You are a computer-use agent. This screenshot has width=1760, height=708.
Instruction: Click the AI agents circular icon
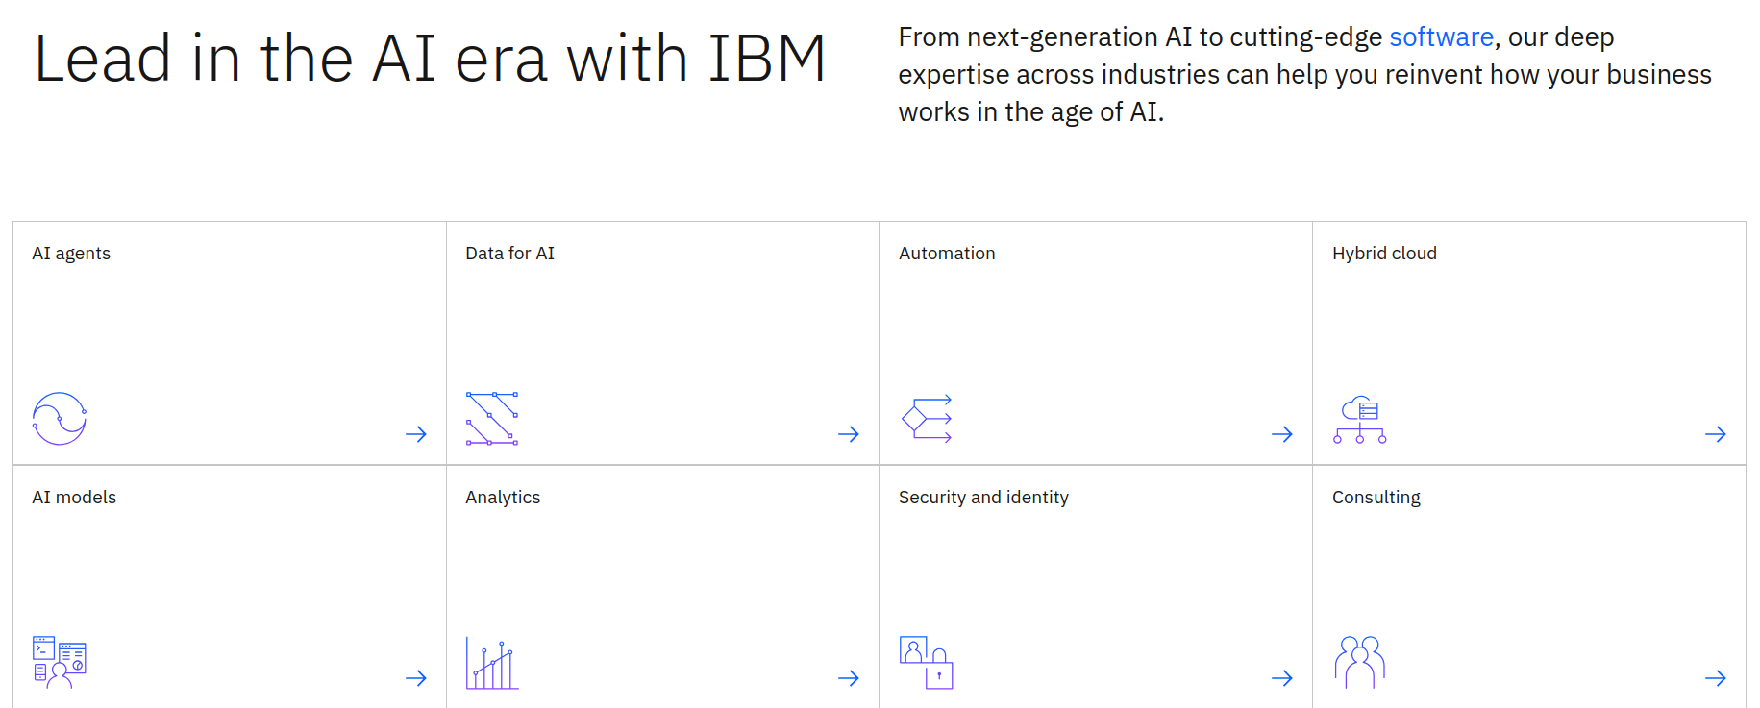click(60, 419)
